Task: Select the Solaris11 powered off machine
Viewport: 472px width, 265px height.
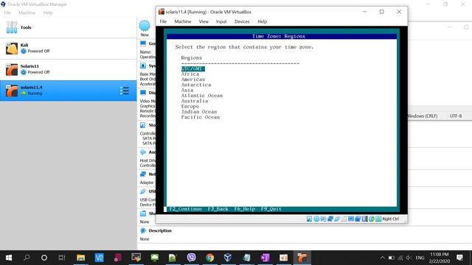Action: [x=69, y=69]
